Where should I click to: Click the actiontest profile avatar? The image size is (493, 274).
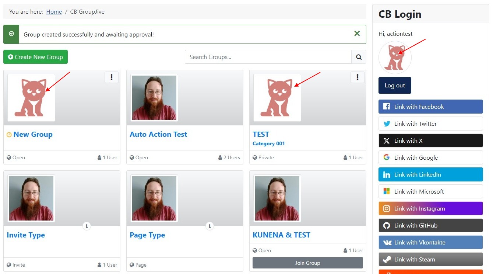click(395, 58)
